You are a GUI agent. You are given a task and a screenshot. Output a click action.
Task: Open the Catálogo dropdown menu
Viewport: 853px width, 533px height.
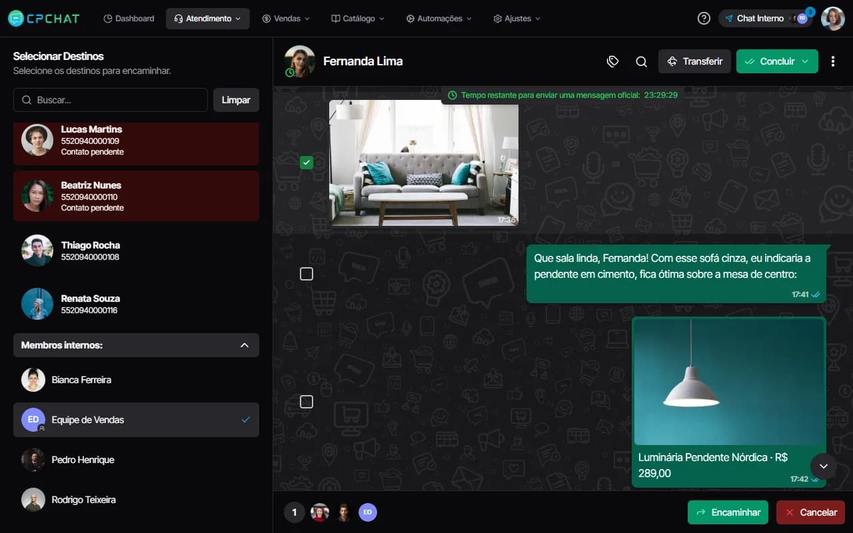[x=358, y=19]
